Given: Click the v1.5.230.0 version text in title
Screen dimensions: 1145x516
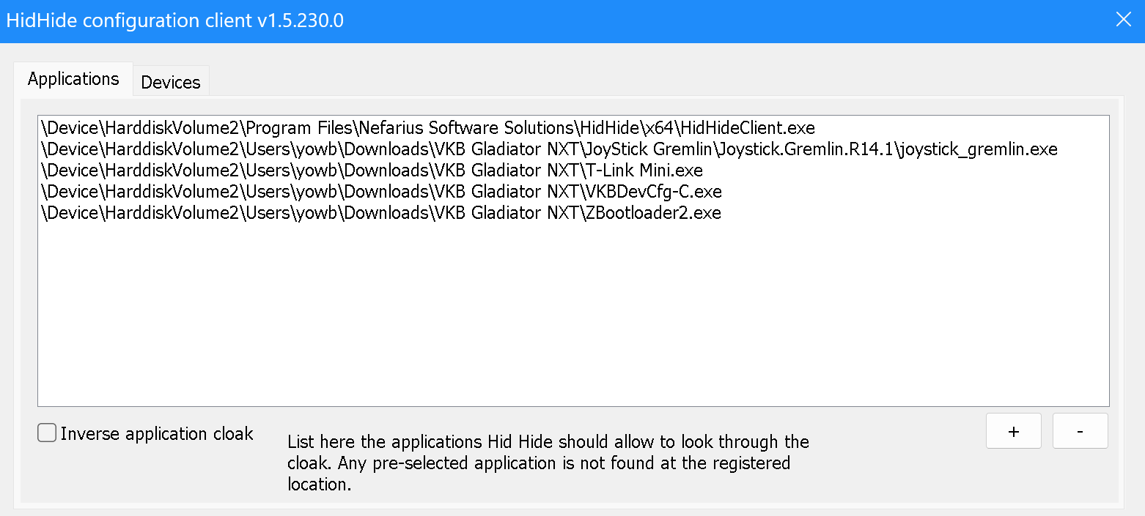Looking at the screenshot, I should click(x=301, y=20).
